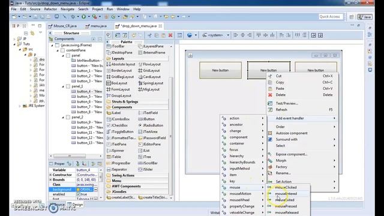Select btnNewButton row in component tree
The width and height of the screenshot is (384, 216).
click(87, 61)
